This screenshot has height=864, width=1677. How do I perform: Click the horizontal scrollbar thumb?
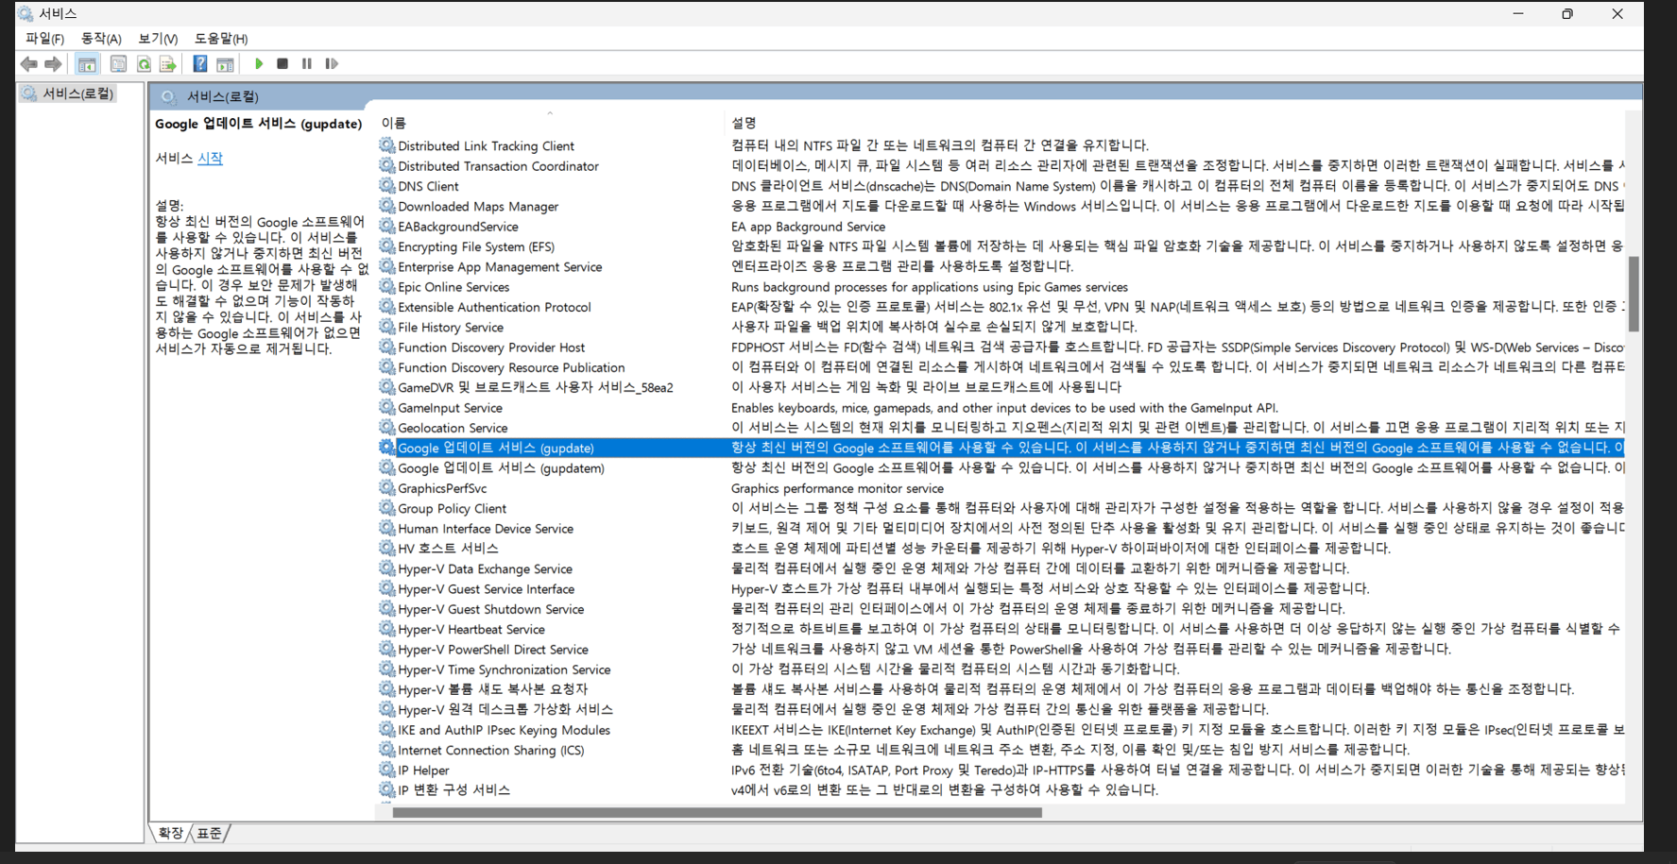[717, 812]
